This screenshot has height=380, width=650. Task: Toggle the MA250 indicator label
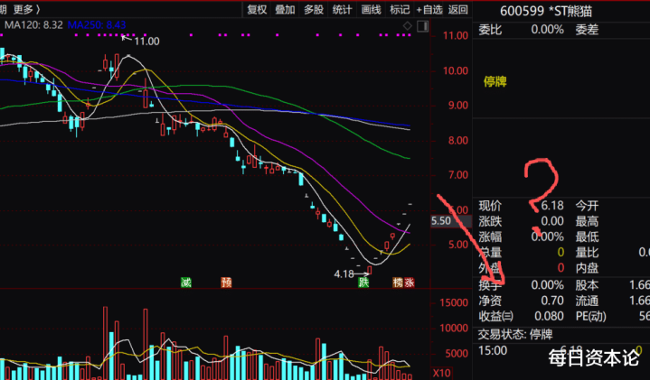[97, 25]
